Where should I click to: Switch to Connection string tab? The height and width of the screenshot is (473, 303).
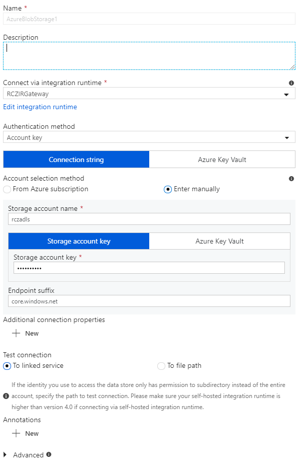pyautogui.click(x=76, y=160)
